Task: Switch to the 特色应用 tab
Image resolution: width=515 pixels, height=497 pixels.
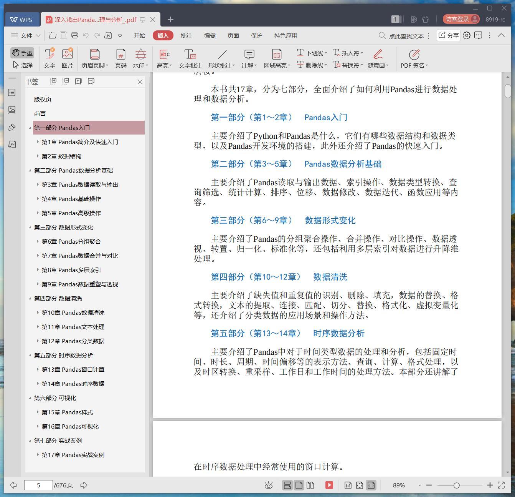Action: [x=286, y=35]
